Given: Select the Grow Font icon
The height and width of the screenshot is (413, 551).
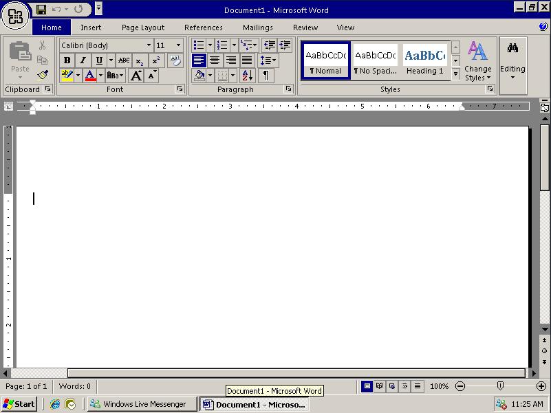Looking at the screenshot, I should point(136,76).
